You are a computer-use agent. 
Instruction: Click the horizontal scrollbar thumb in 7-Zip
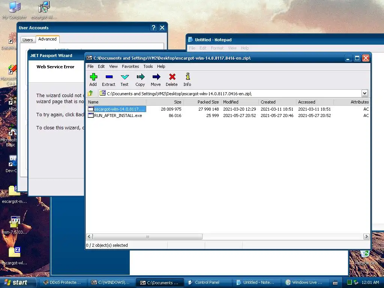(147, 237)
